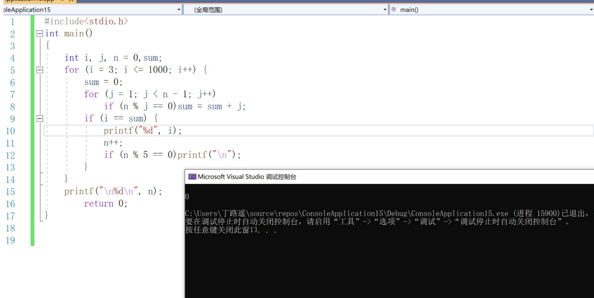Collapse the if (i == sum) block

tap(39, 119)
